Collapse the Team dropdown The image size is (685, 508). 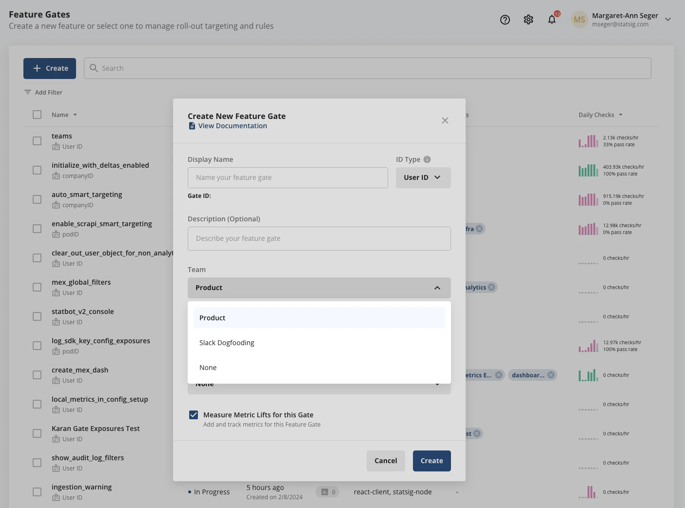click(437, 288)
